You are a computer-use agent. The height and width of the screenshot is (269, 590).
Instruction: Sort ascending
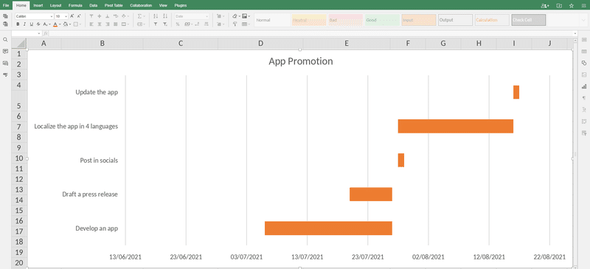[x=156, y=16]
